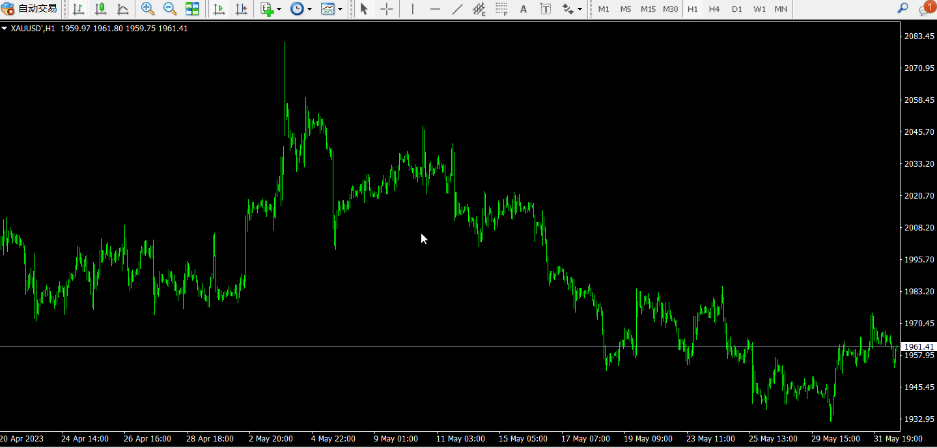Open the chart templates dropdown
Viewport: 937px width, 448px height.
331,9
